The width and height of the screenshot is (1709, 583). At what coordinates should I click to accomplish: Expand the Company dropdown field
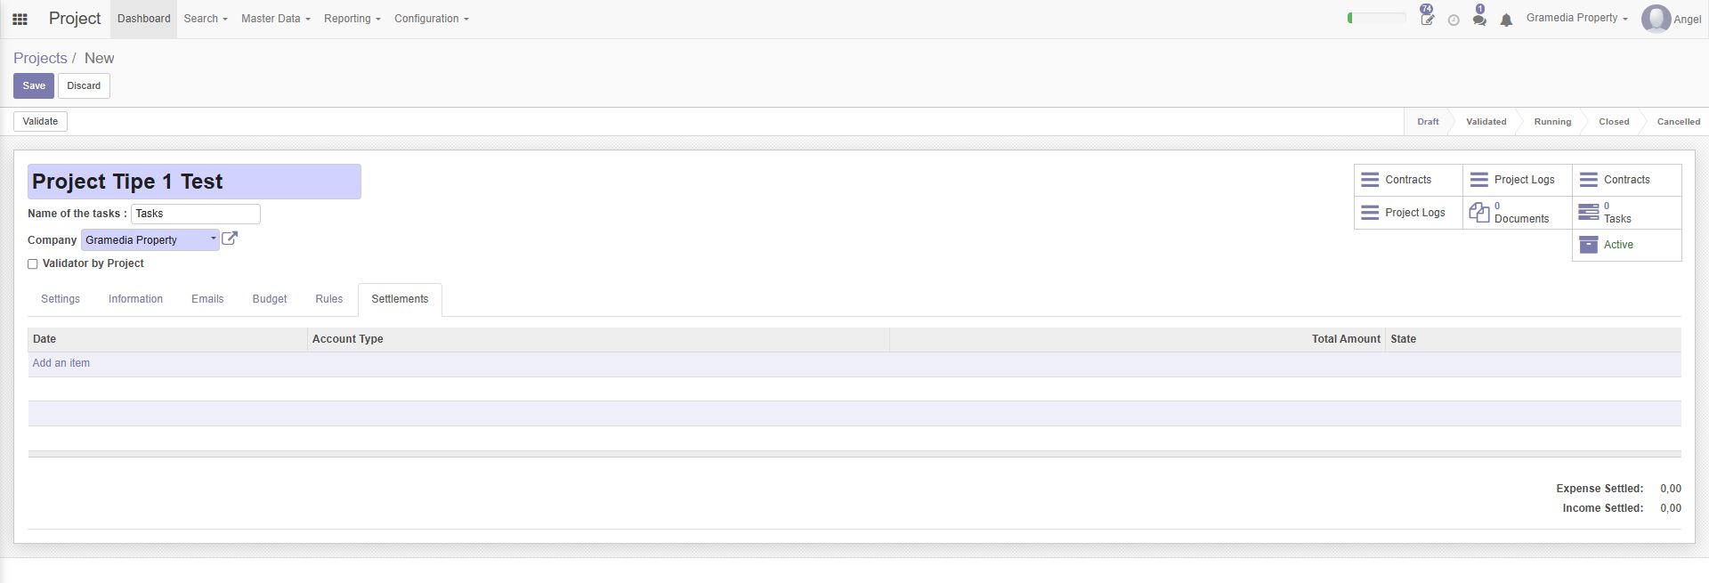click(150, 239)
